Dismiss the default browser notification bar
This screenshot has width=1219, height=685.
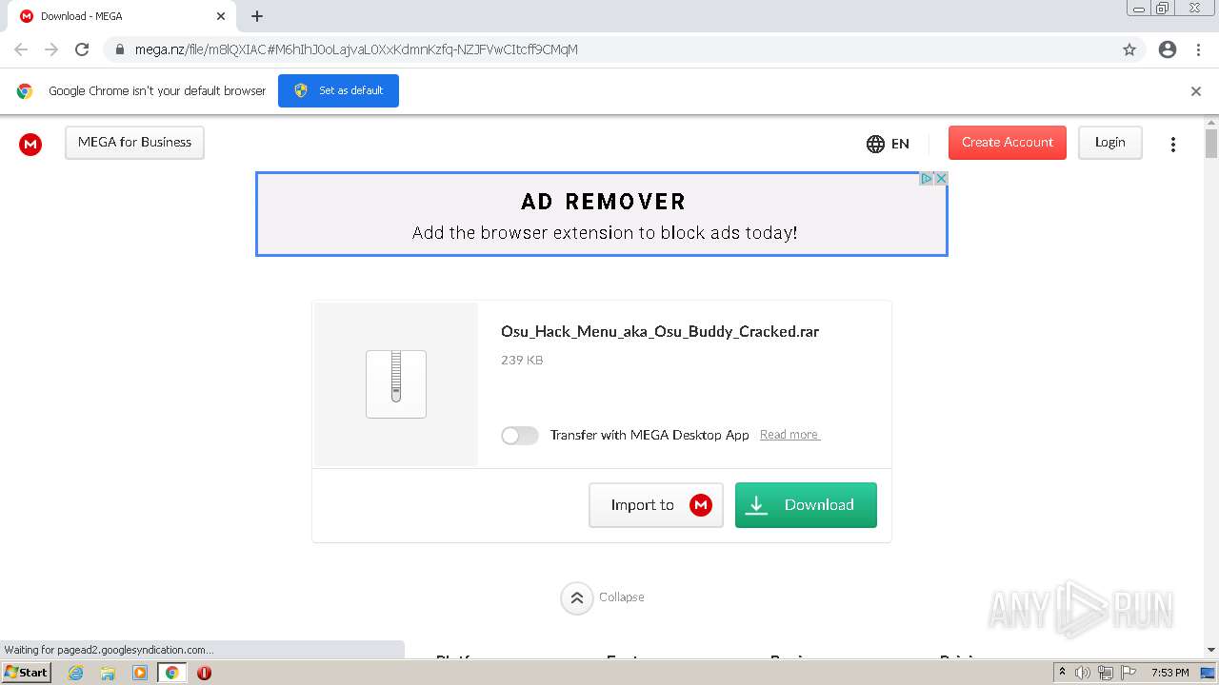tap(1196, 91)
